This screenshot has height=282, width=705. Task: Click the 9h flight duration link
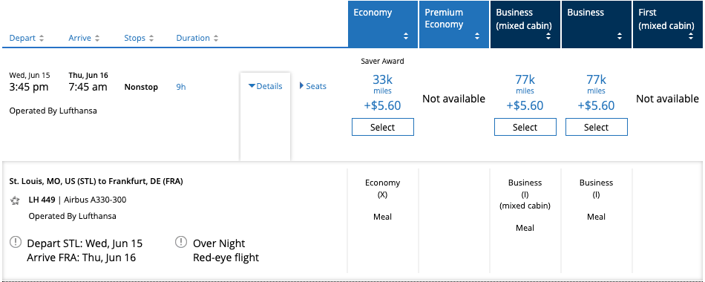(181, 87)
